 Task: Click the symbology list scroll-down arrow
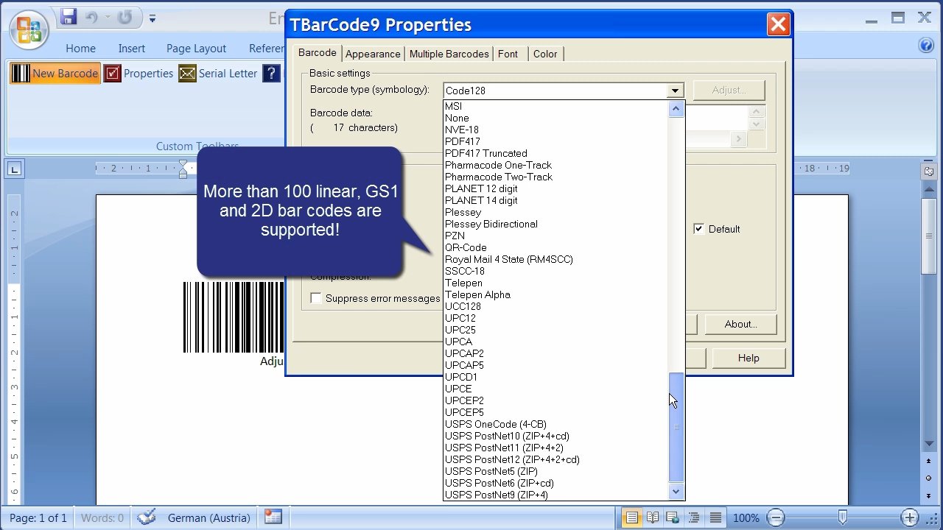tap(676, 492)
